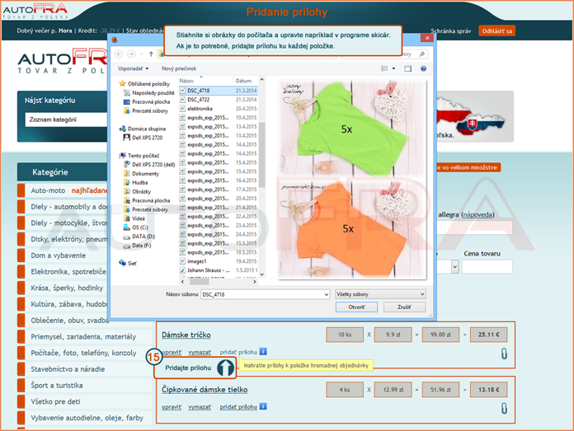The width and height of the screenshot is (574, 431).
Task: Open the Data (F:) drive
Action: click(141, 246)
